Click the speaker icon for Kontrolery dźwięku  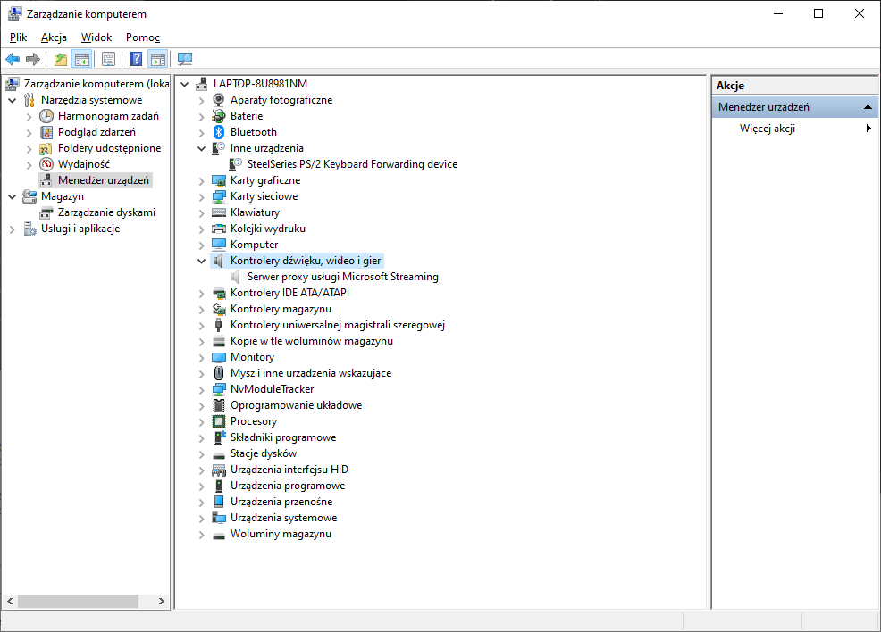tap(219, 261)
